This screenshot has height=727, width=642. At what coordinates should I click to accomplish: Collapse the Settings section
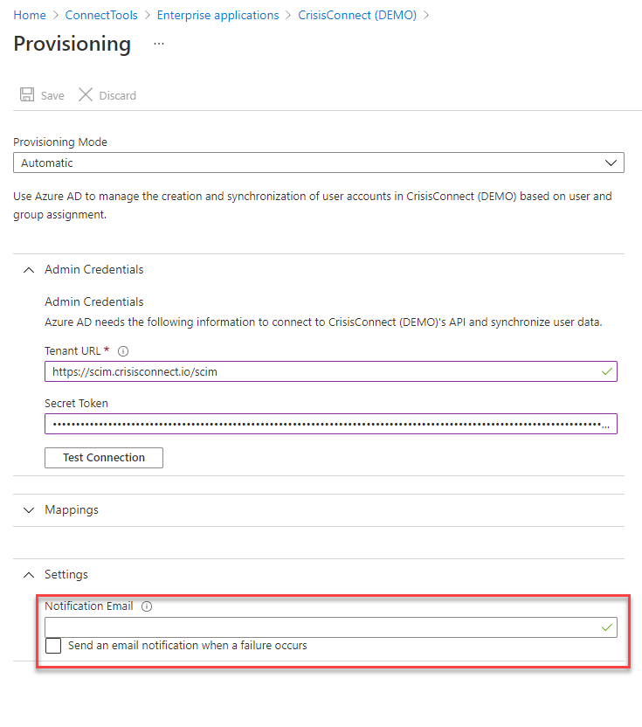coord(29,575)
